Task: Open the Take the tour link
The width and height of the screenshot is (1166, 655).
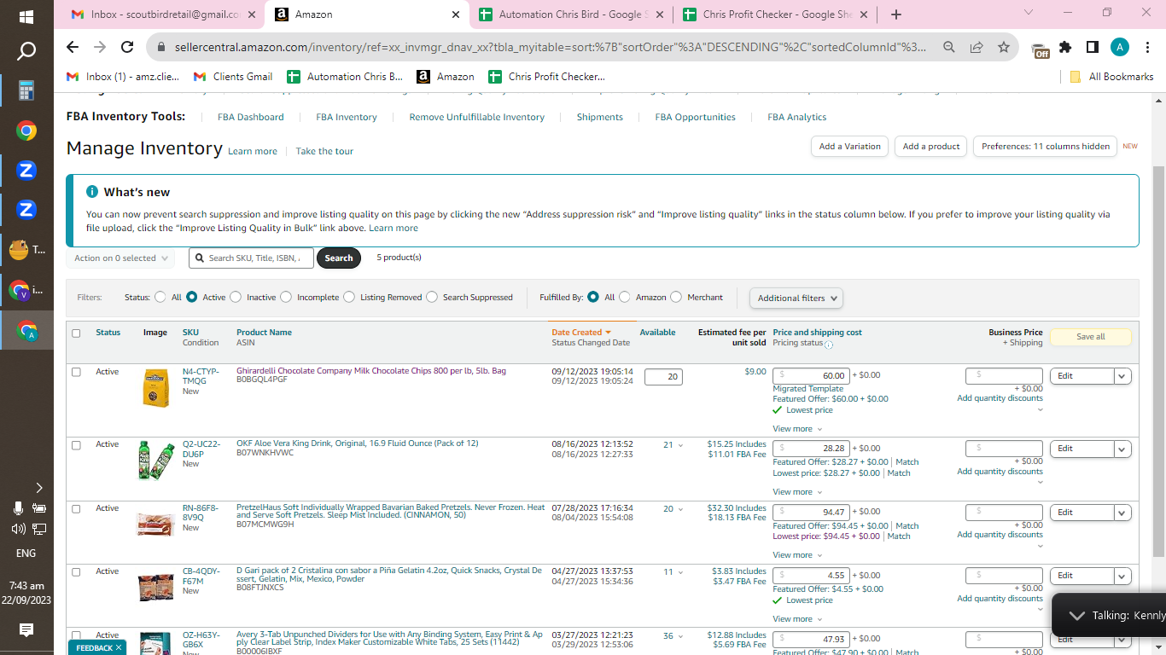Action: [x=324, y=152]
